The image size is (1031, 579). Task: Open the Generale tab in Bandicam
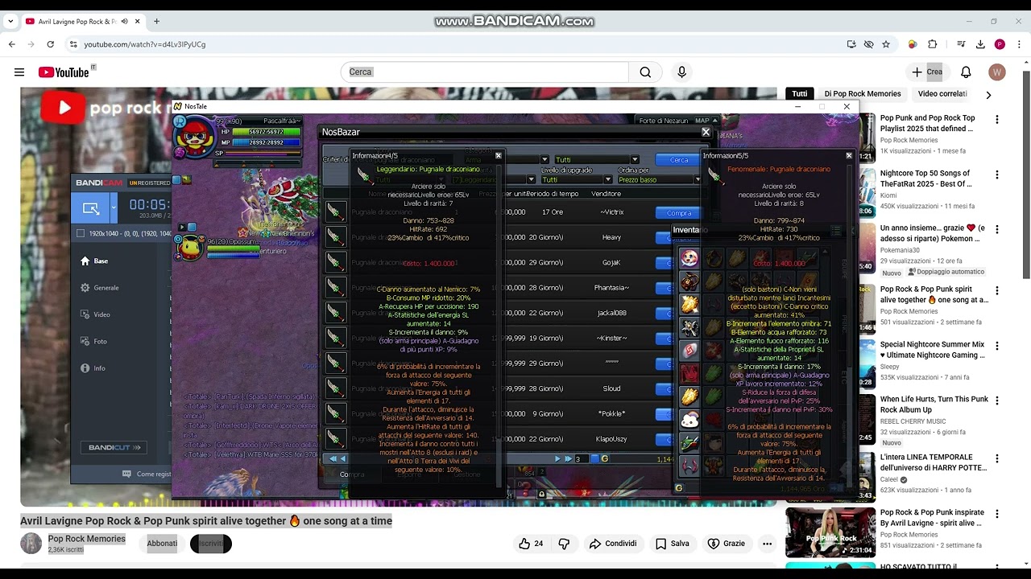point(100,288)
